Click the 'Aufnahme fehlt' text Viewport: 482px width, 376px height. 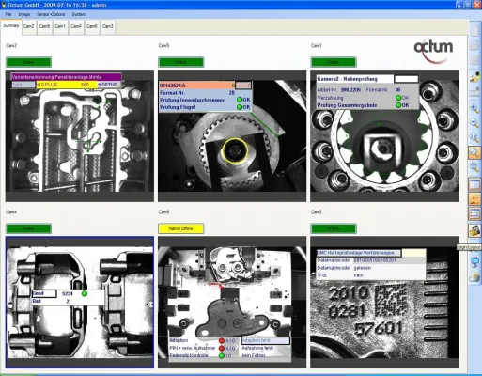257,348
